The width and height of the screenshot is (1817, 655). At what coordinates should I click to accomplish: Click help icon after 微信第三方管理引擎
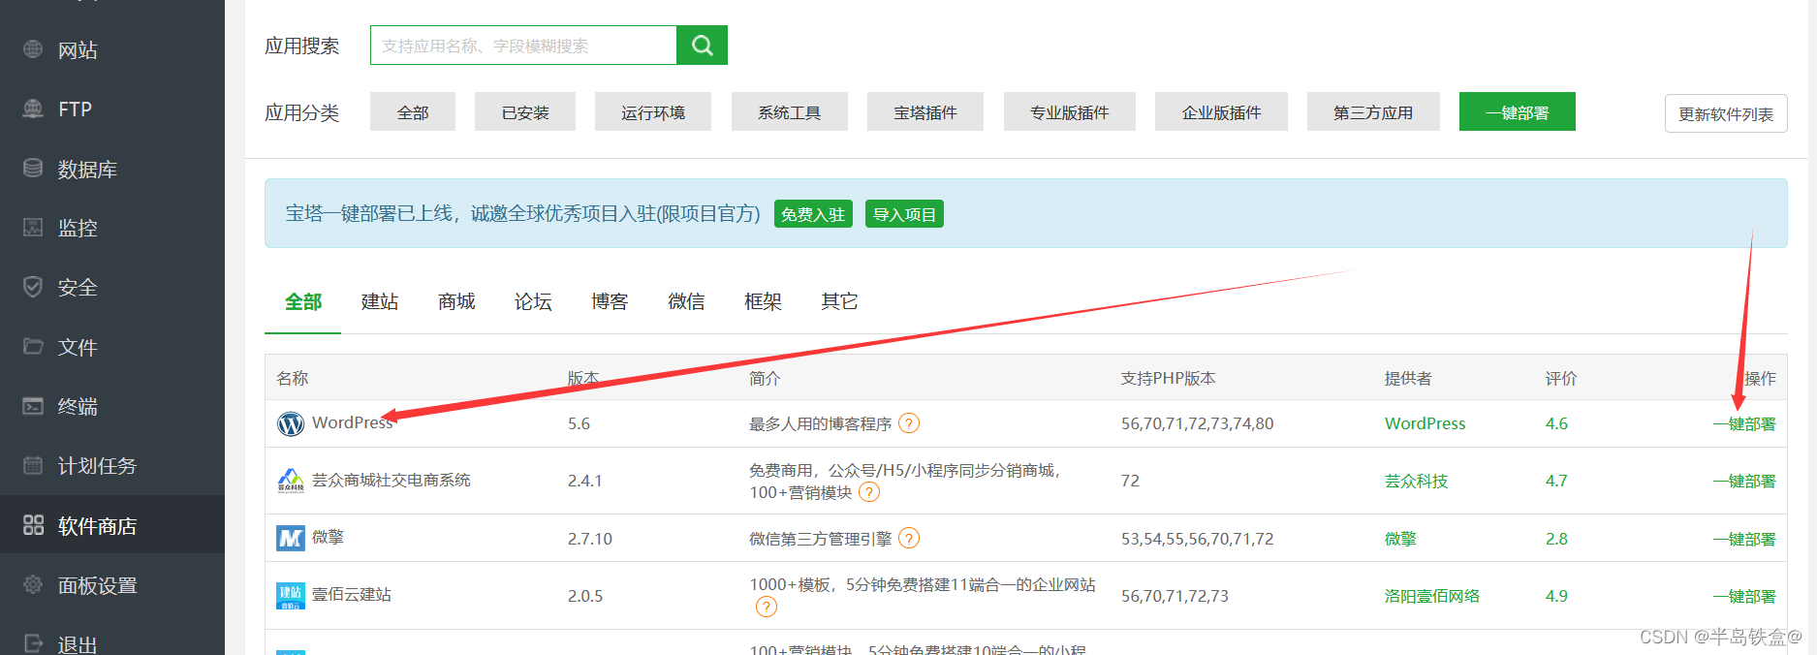(909, 538)
